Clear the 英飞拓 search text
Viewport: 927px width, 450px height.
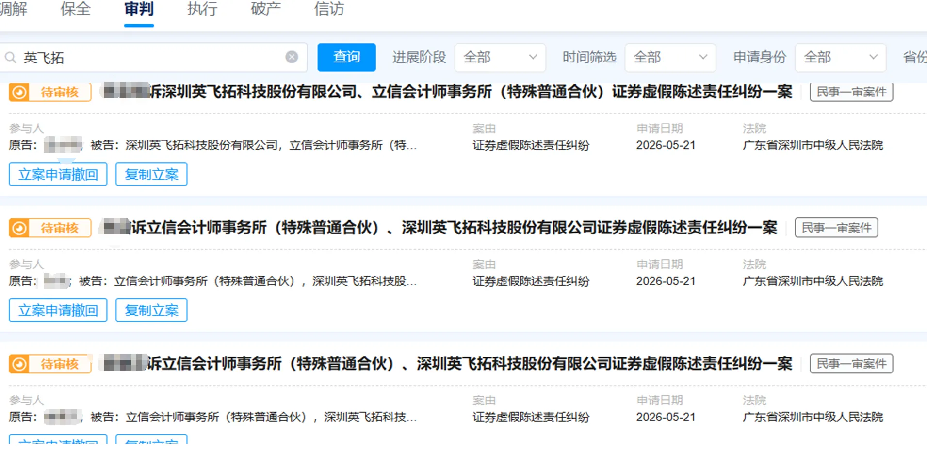click(292, 57)
